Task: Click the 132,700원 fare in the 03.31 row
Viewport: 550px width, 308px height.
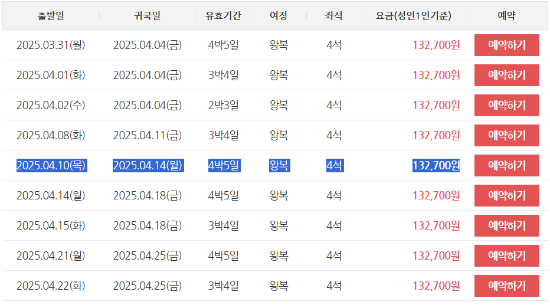Action: click(436, 45)
